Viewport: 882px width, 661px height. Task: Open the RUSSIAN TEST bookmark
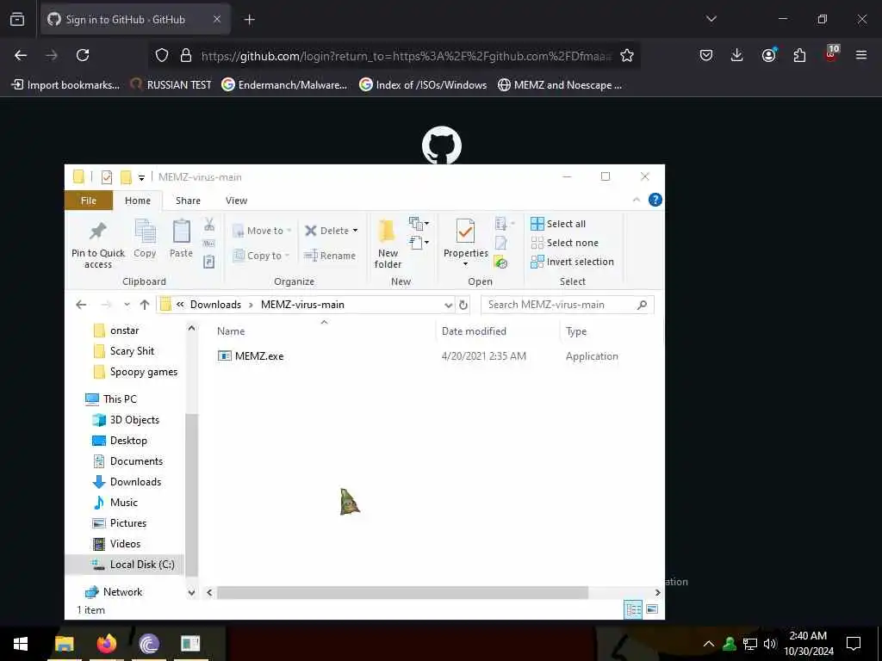point(171,85)
